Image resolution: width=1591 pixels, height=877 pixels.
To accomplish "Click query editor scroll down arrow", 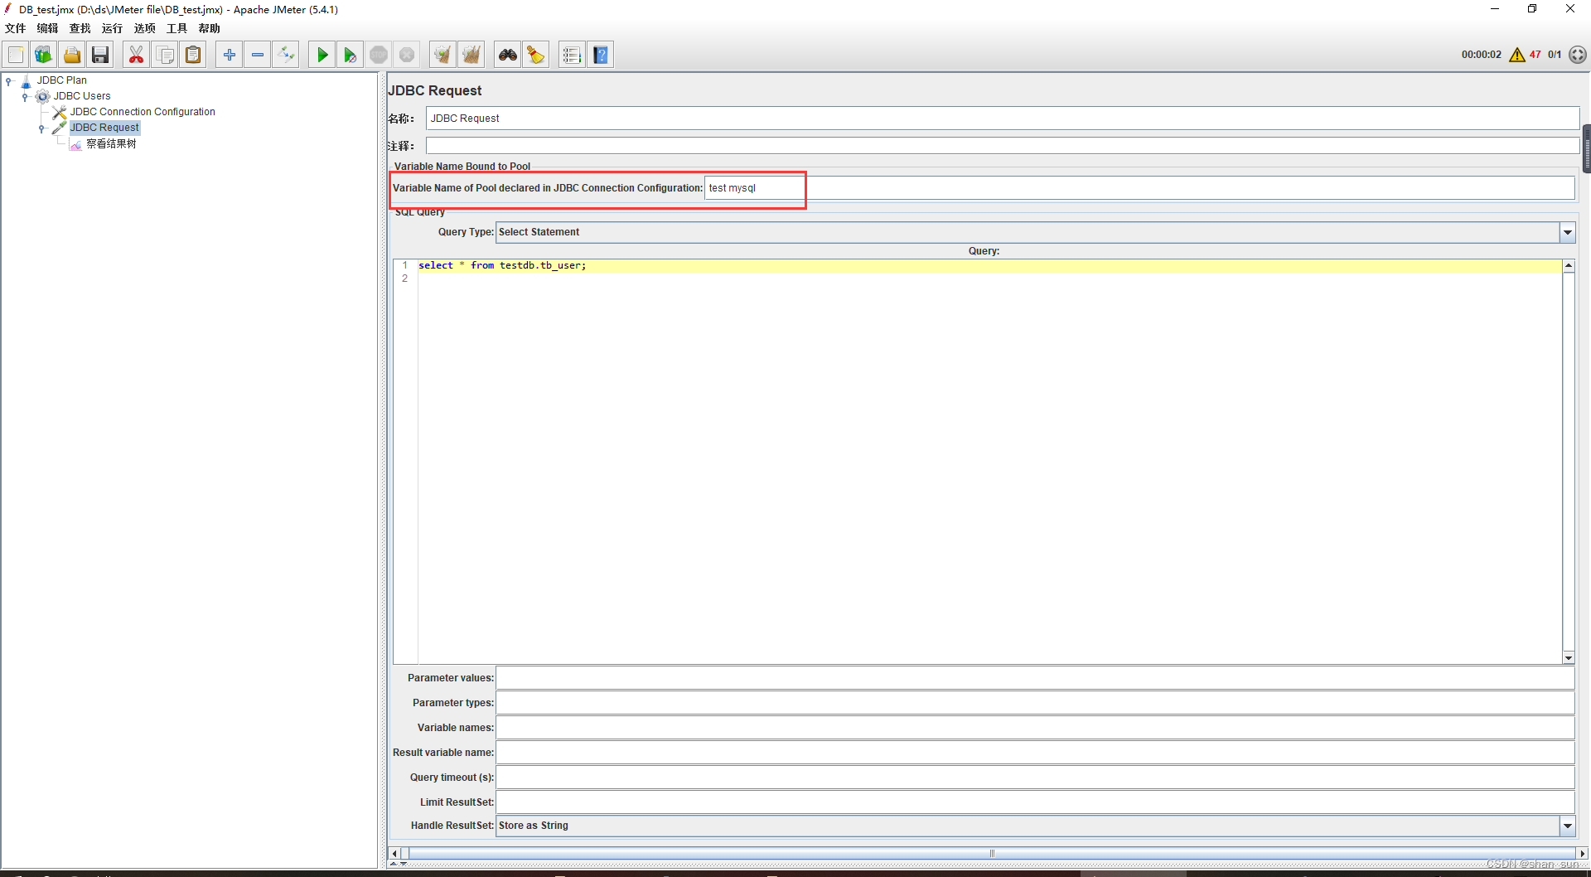I will (x=1569, y=657).
